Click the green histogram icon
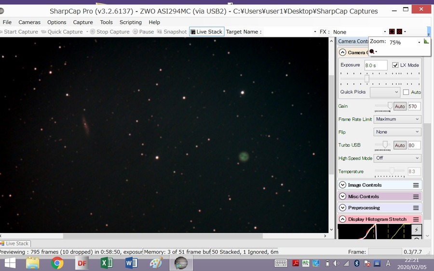Viewport: 434px width, 271px height. [x=426, y=41]
